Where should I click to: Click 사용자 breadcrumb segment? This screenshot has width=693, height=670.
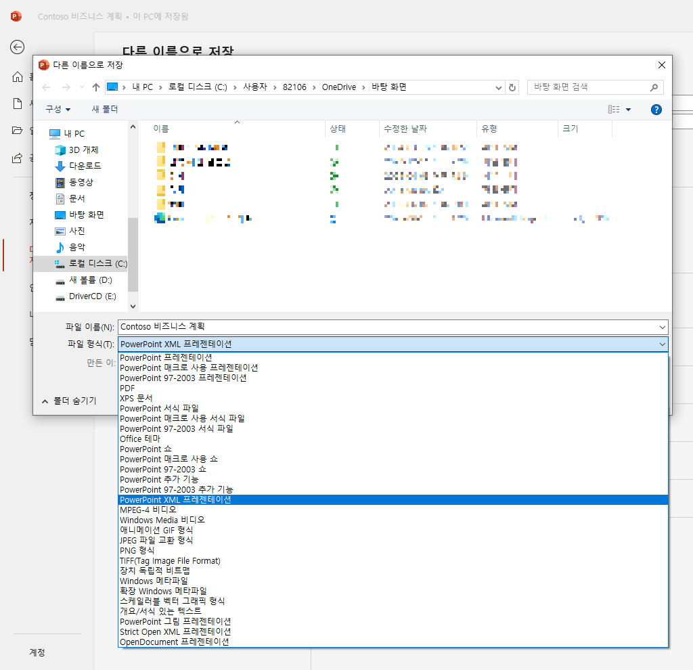[x=255, y=87]
